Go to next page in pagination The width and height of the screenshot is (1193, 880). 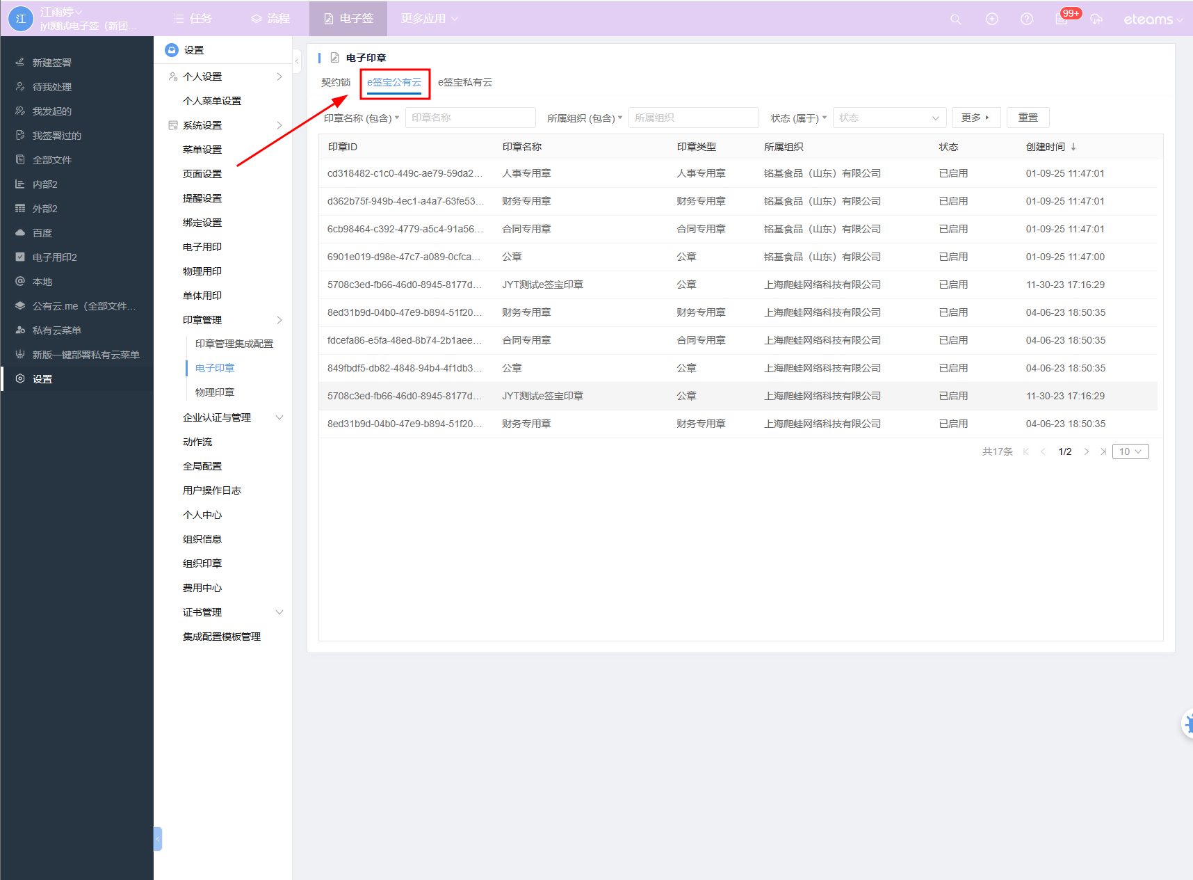click(1087, 451)
